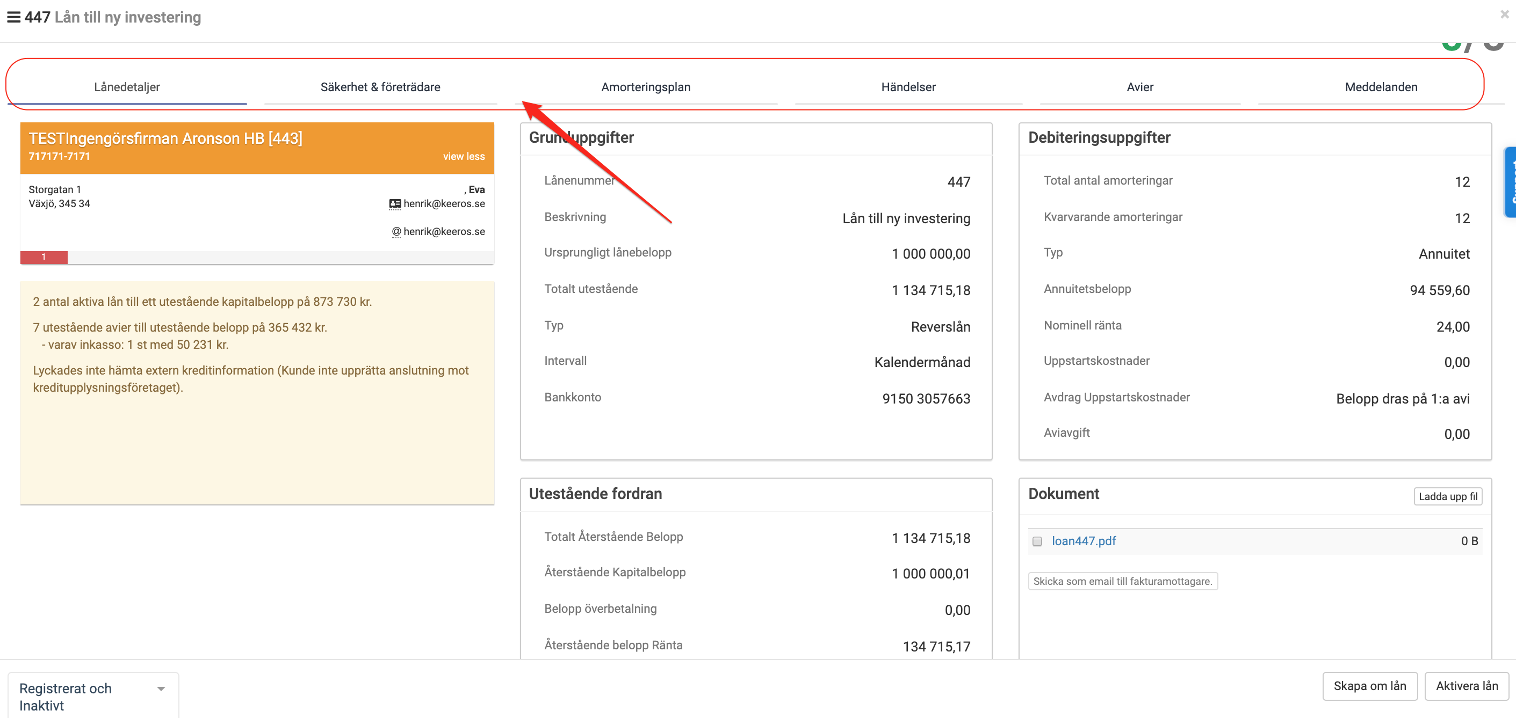Go to the Händelser tab
1516x718 pixels.
(x=908, y=87)
